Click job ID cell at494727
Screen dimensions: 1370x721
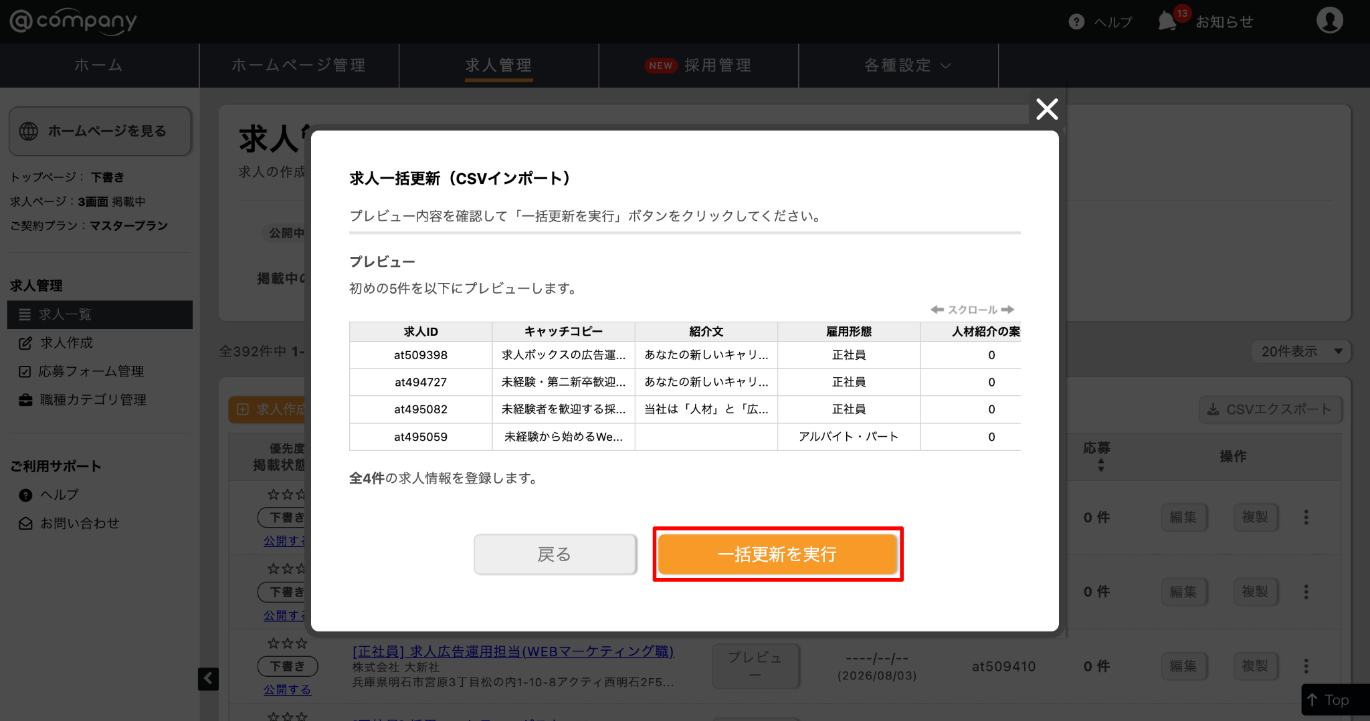(x=421, y=383)
